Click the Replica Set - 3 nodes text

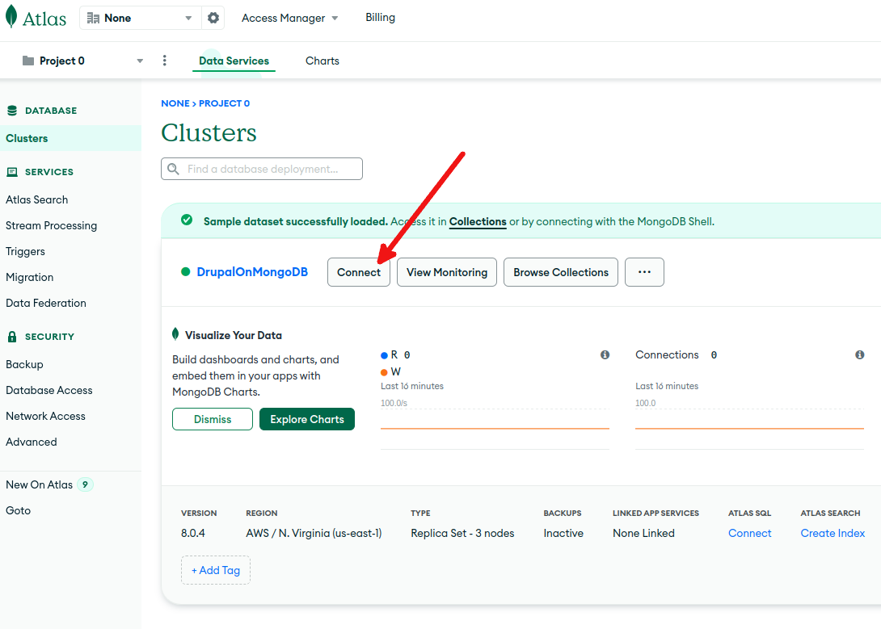(462, 533)
